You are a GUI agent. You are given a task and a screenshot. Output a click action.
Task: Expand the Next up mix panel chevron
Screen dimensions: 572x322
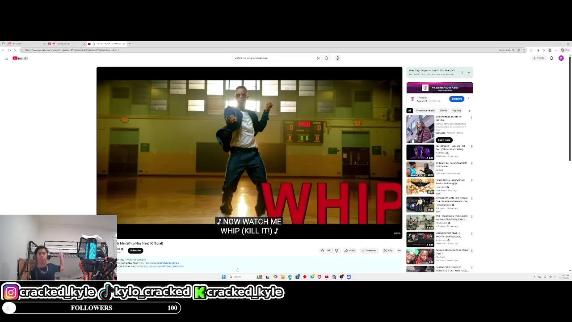pos(468,72)
